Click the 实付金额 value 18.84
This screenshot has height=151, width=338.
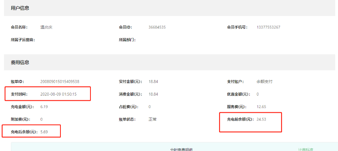(x=153, y=82)
